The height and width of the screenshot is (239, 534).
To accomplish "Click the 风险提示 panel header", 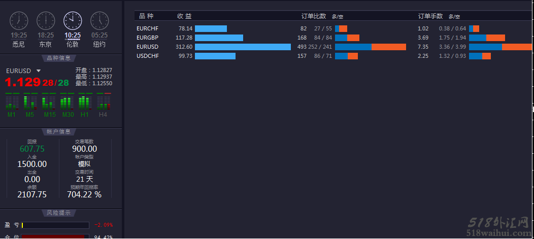I will pyautogui.click(x=58, y=213).
